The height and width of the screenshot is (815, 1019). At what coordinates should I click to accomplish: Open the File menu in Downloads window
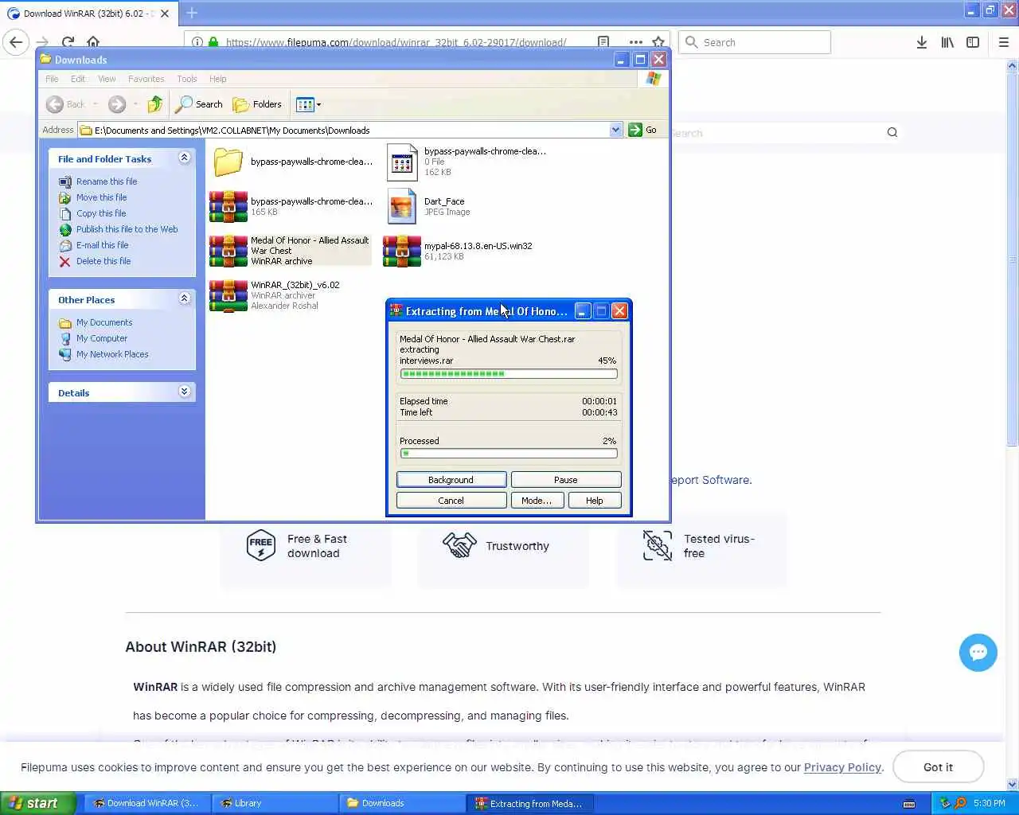click(x=52, y=79)
